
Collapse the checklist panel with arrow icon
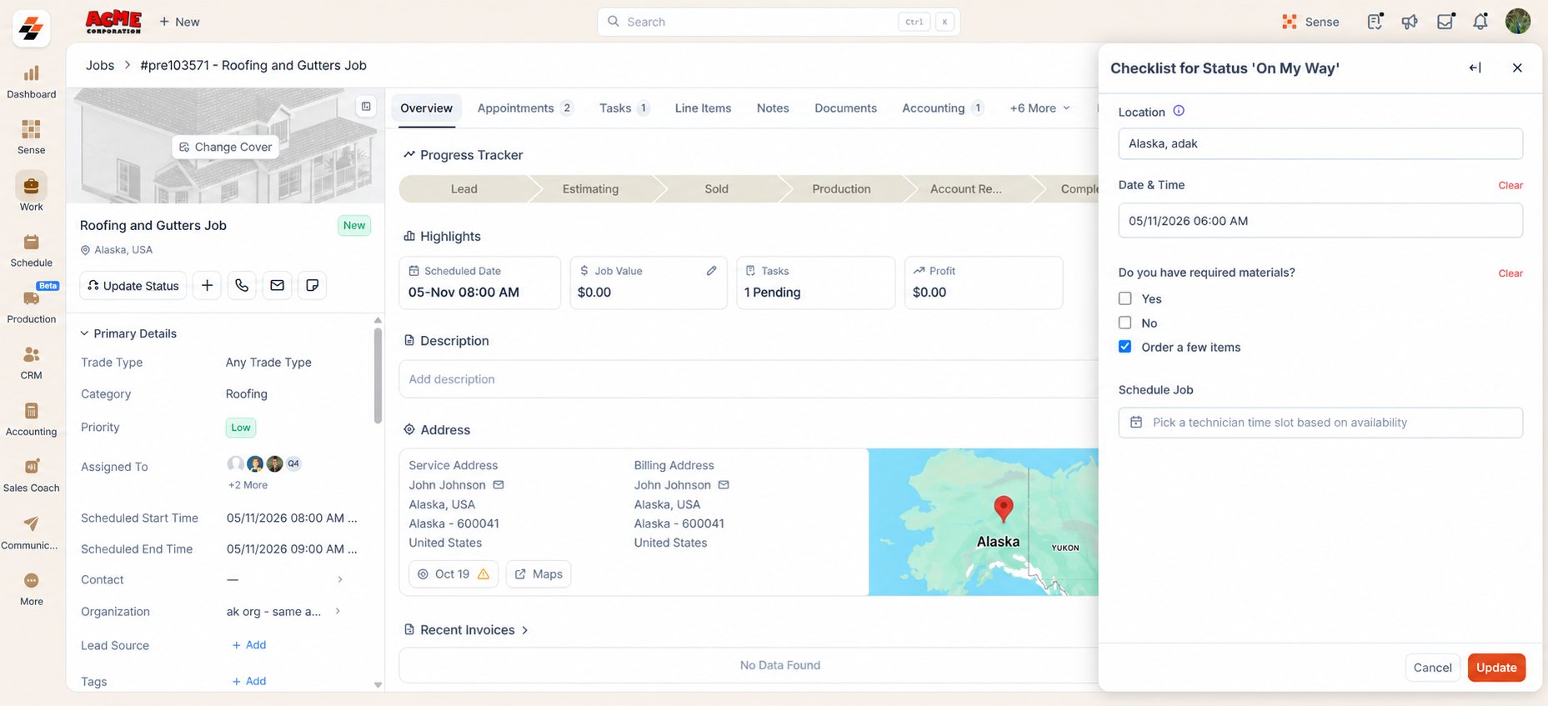click(x=1475, y=68)
